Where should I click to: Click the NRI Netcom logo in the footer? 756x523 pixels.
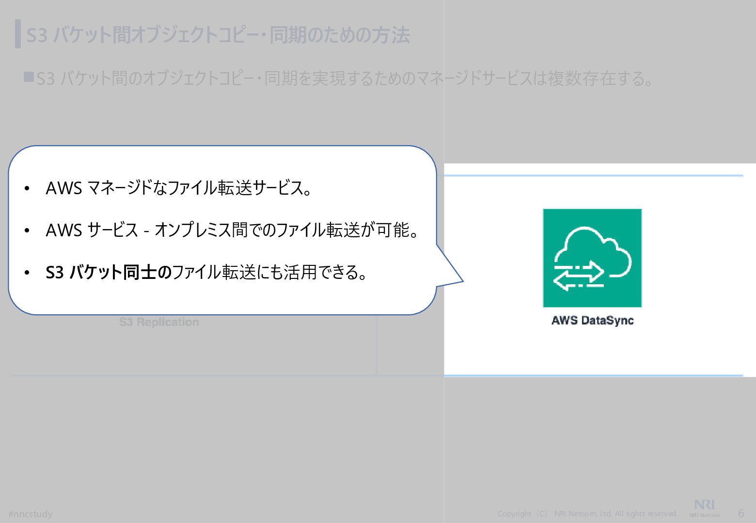click(x=705, y=508)
